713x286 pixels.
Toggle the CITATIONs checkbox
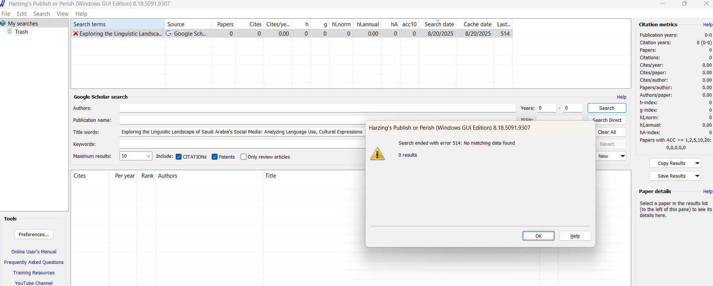[x=179, y=157]
